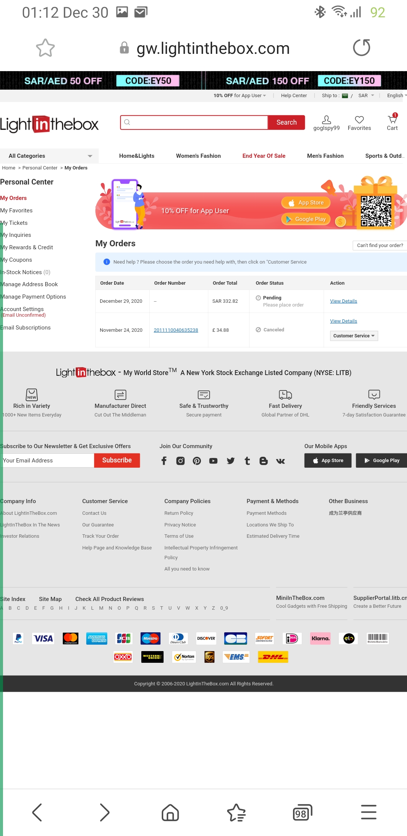Image resolution: width=407 pixels, height=836 pixels.
Task: Select My Rewards & Credit
Action: coord(26,247)
